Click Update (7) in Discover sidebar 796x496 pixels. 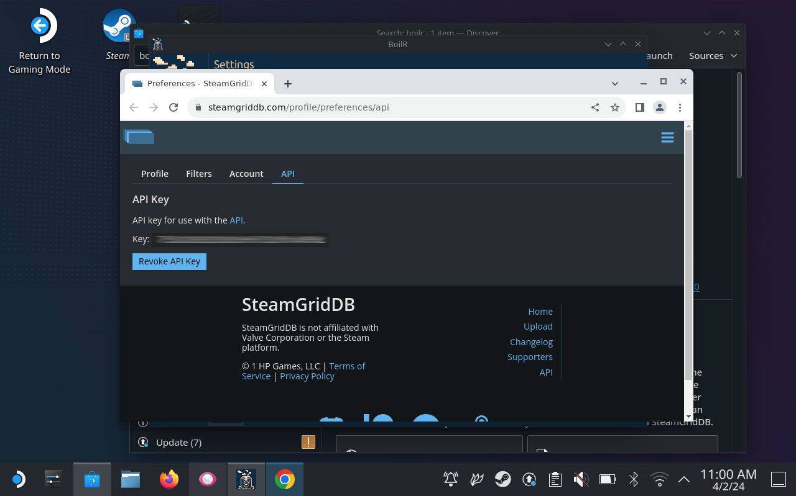pyautogui.click(x=178, y=443)
